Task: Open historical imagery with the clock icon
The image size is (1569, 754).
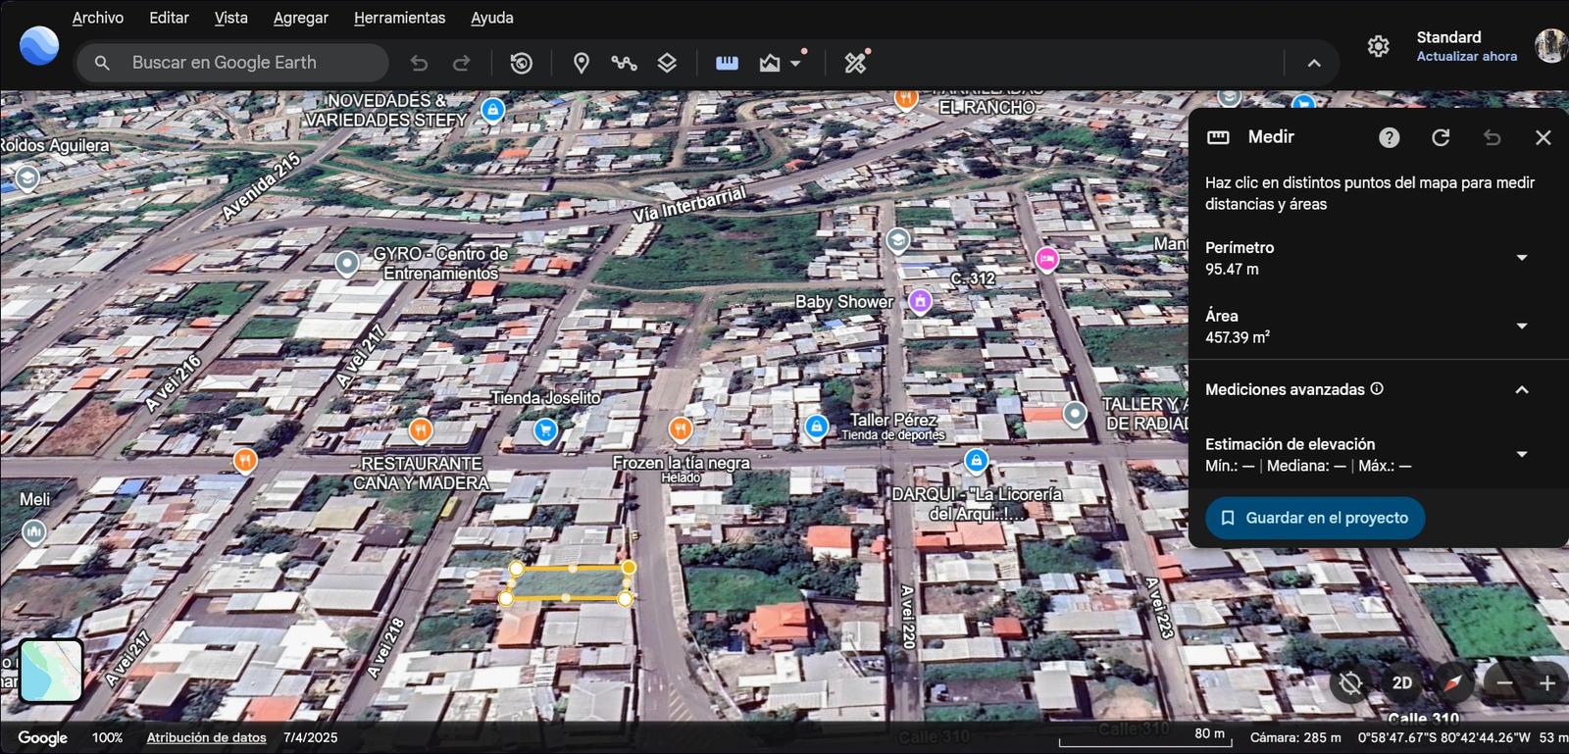Action: (x=522, y=63)
